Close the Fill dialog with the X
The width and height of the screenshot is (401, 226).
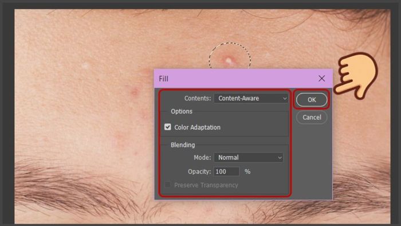pos(321,79)
